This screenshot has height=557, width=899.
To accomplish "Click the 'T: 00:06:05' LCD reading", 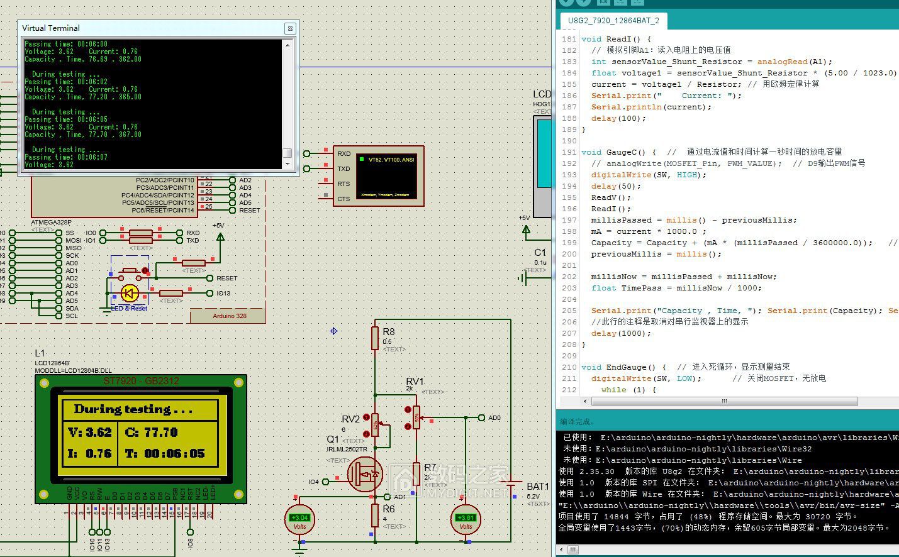I will click(x=165, y=453).
